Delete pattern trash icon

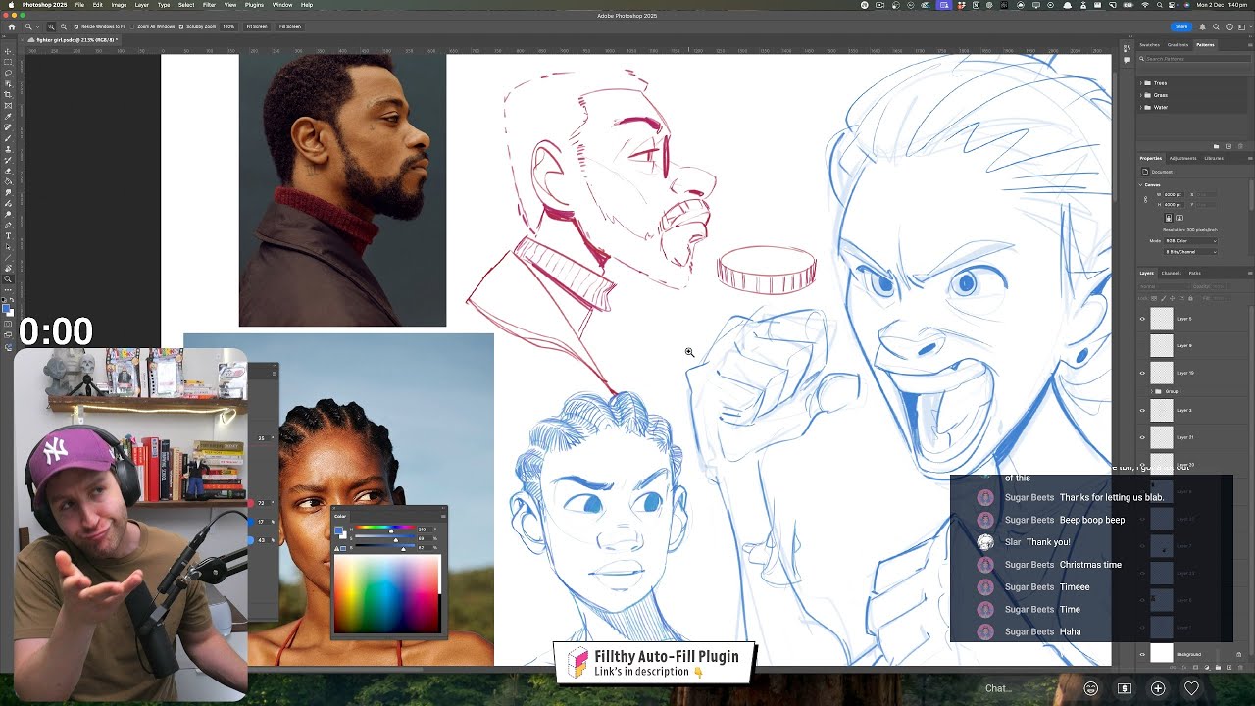1240,146
